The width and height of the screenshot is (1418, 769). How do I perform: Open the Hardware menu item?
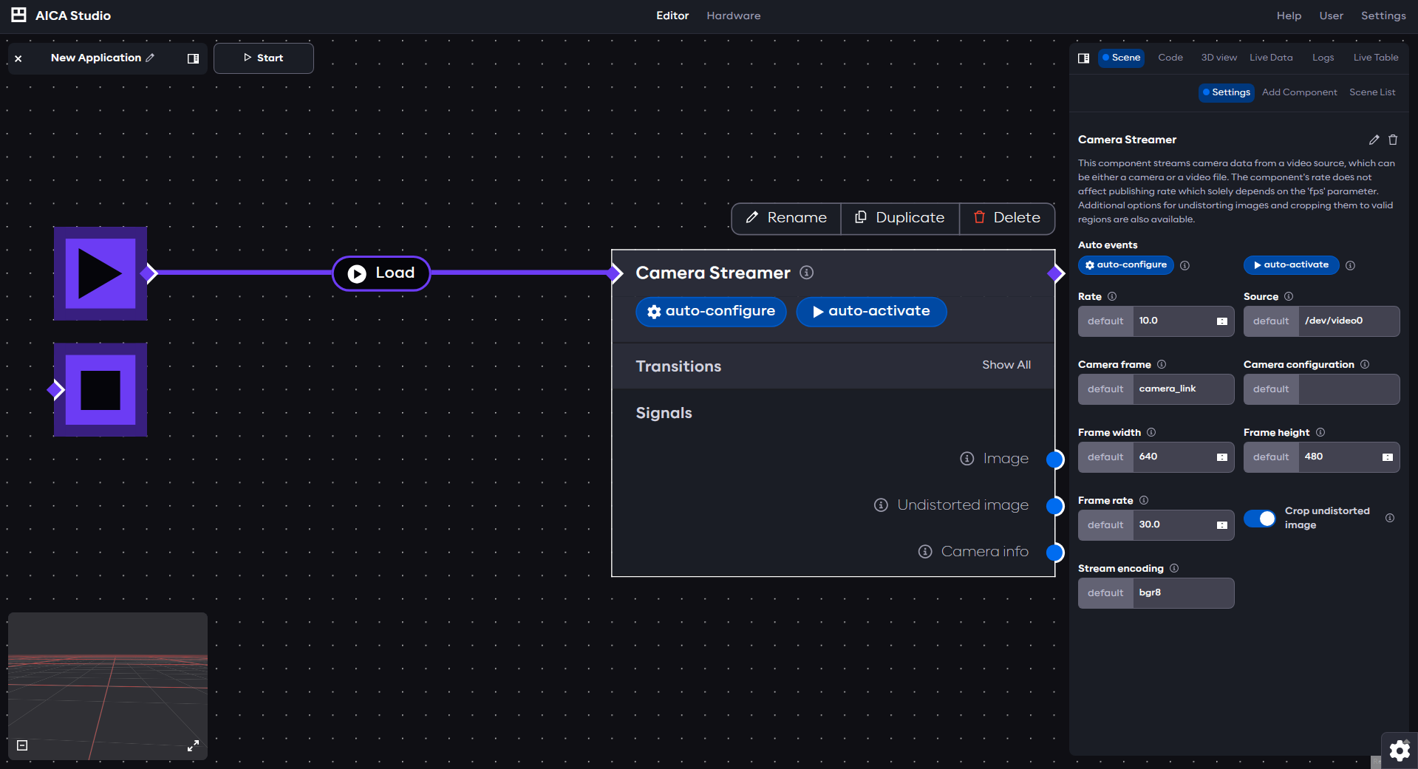[x=733, y=15]
